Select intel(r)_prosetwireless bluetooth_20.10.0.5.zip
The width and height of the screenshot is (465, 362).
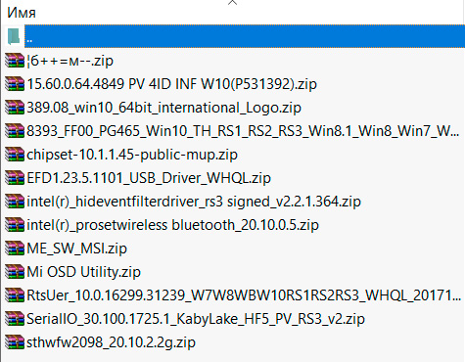172,225
